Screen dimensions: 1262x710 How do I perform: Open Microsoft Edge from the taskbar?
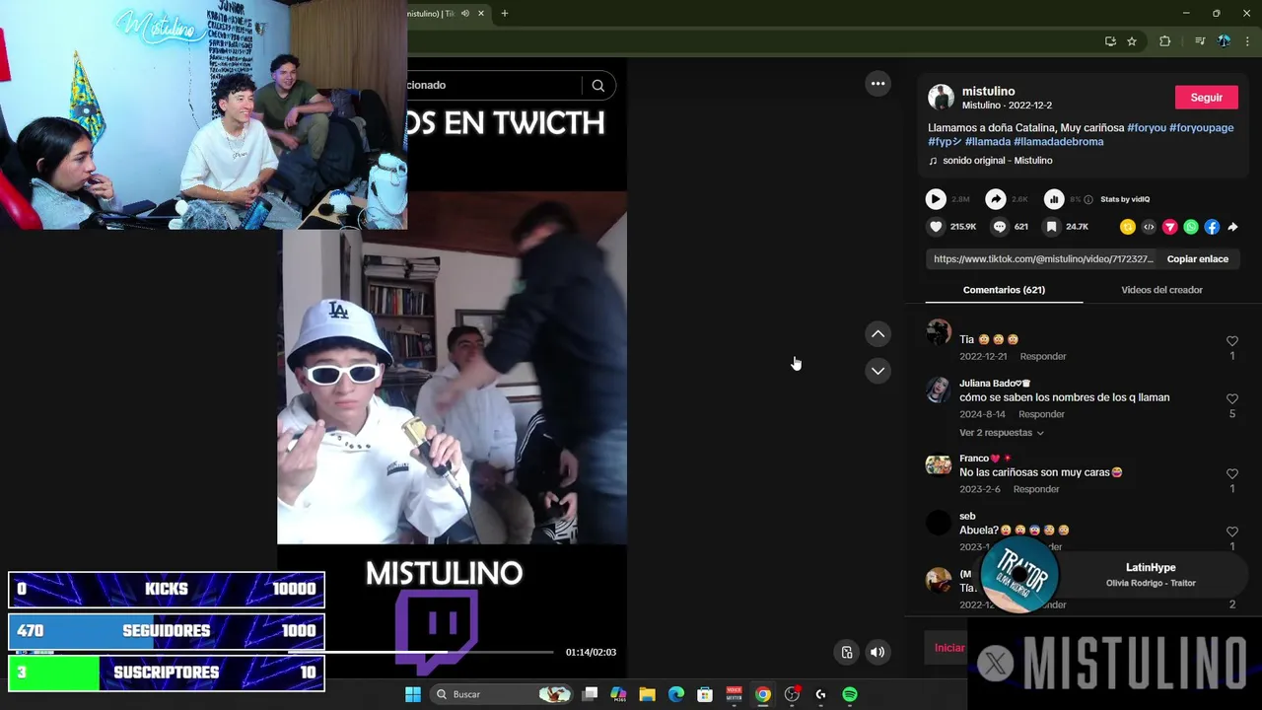click(x=676, y=694)
